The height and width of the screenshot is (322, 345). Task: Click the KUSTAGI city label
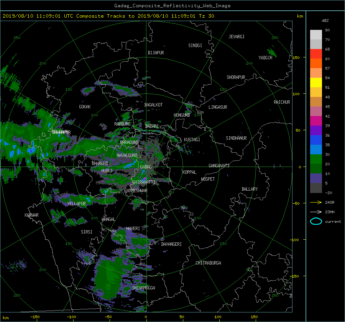click(x=192, y=140)
